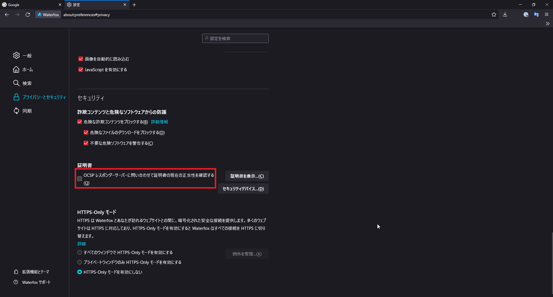Click the gear icon beside 一般
This screenshot has height=297, width=553.
16,55
